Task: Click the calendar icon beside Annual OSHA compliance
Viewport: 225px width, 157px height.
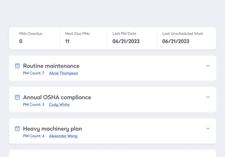Action: [x=17, y=97]
